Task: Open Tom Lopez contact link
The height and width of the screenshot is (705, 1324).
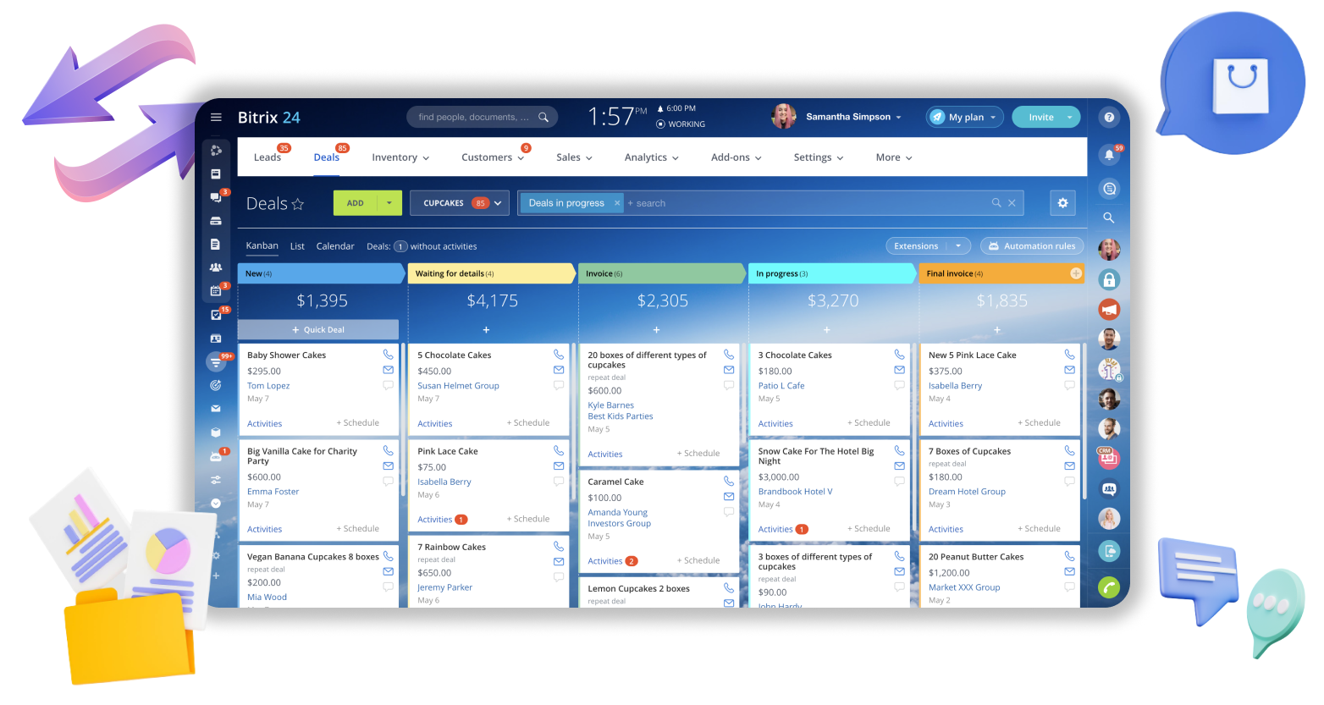Action: tap(268, 386)
